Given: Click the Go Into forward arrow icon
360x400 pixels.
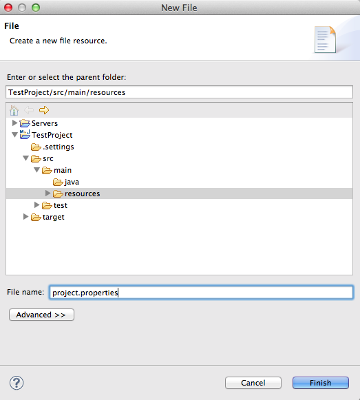Looking at the screenshot, I should pos(44,110).
